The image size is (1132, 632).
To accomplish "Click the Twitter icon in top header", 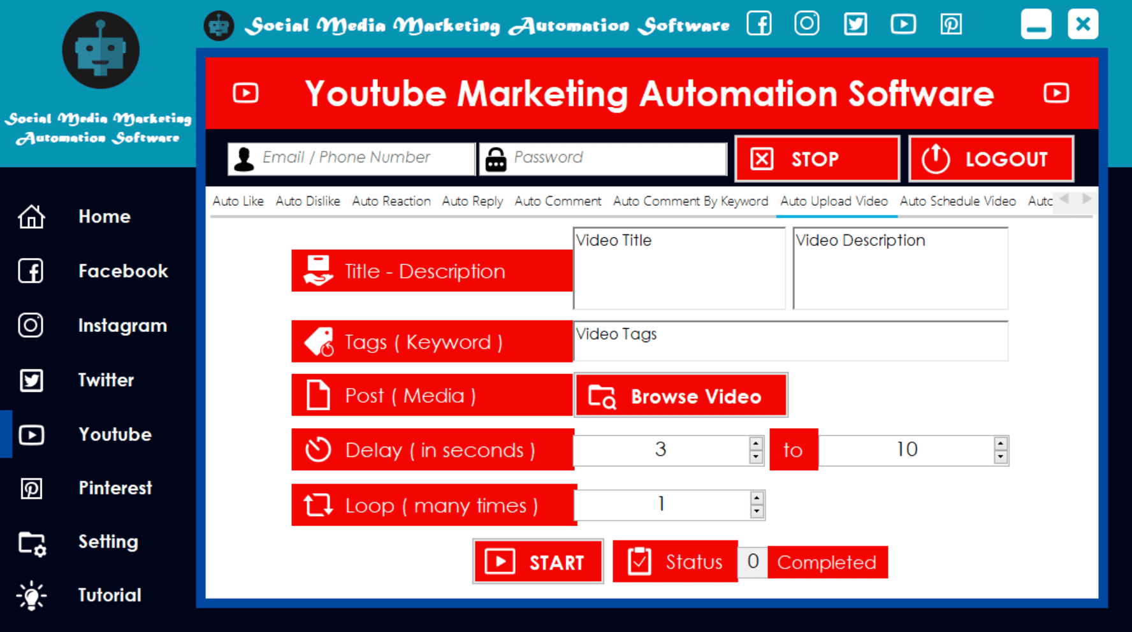I will point(855,24).
